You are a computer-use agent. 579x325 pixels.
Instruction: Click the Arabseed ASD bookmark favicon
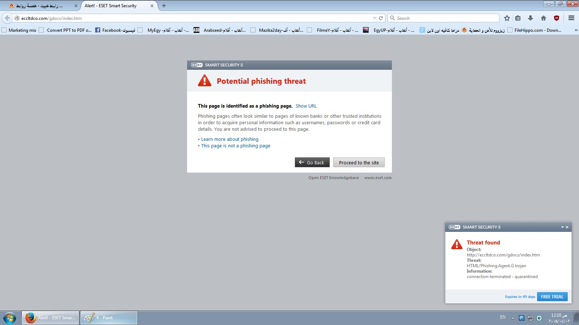196,30
